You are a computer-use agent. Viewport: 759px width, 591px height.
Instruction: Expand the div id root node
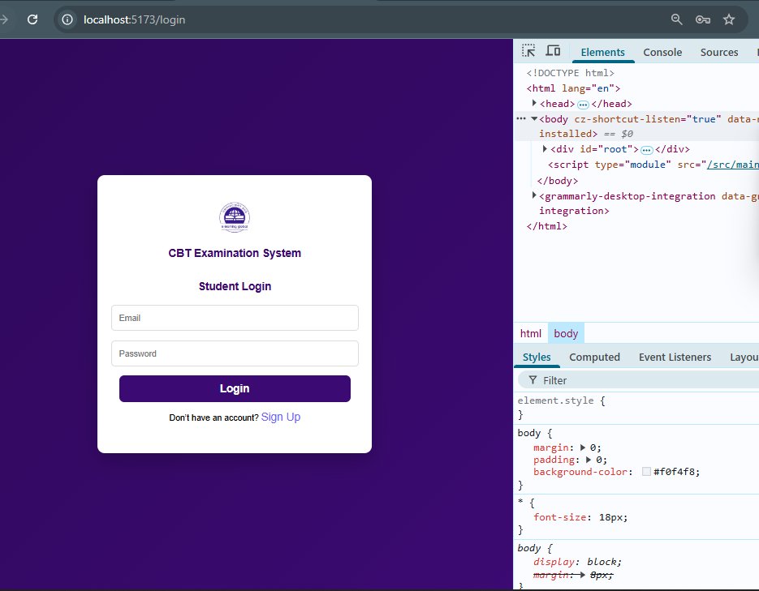click(545, 149)
